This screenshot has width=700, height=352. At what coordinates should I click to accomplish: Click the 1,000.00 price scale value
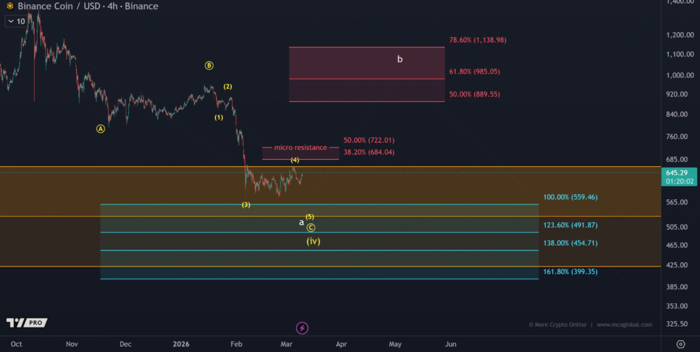pos(679,75)
